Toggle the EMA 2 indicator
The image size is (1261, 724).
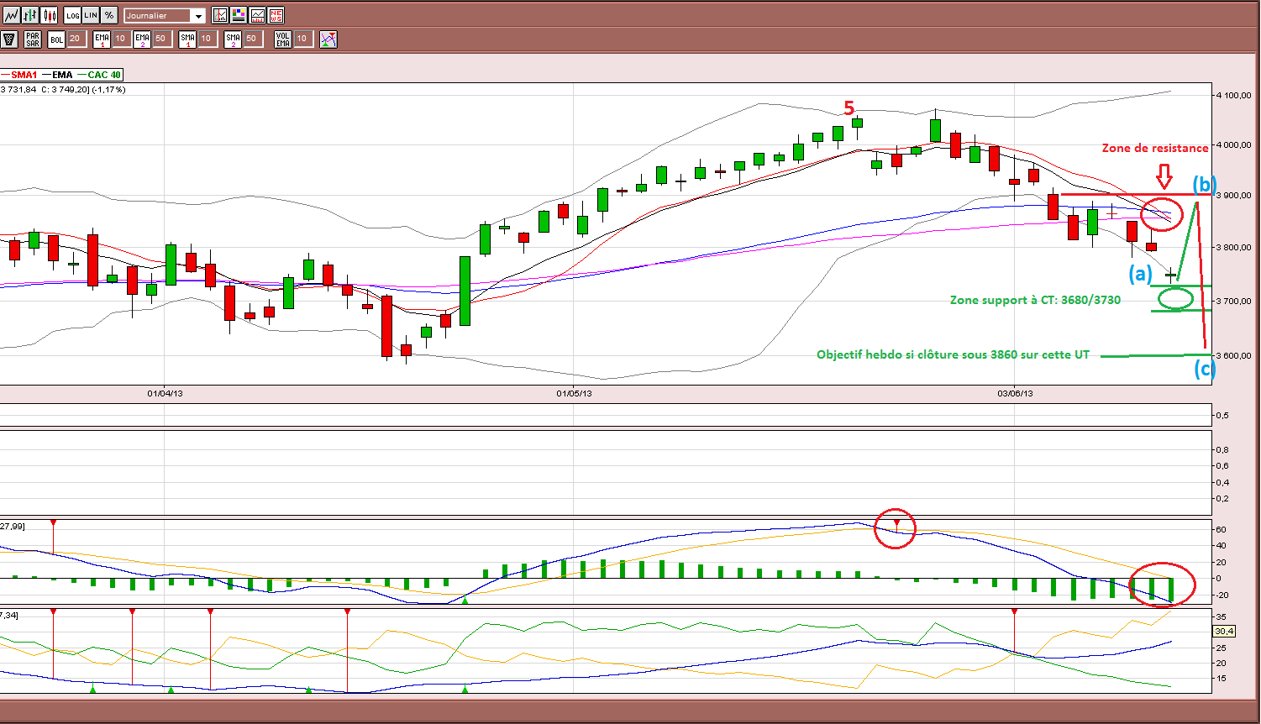142,39
